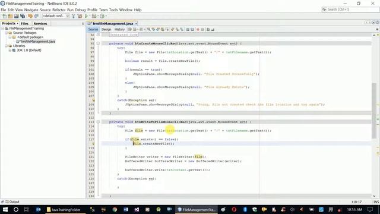Open the Help menu
This screenshot has height=214, width=380.
[138, 10]
